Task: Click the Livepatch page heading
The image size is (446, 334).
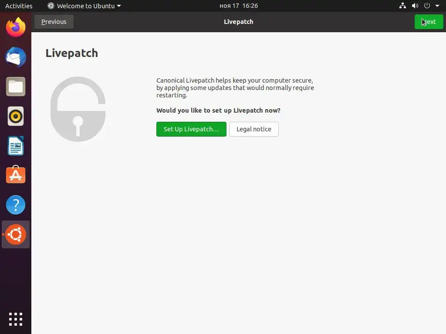Action: (x=72, y=53)
